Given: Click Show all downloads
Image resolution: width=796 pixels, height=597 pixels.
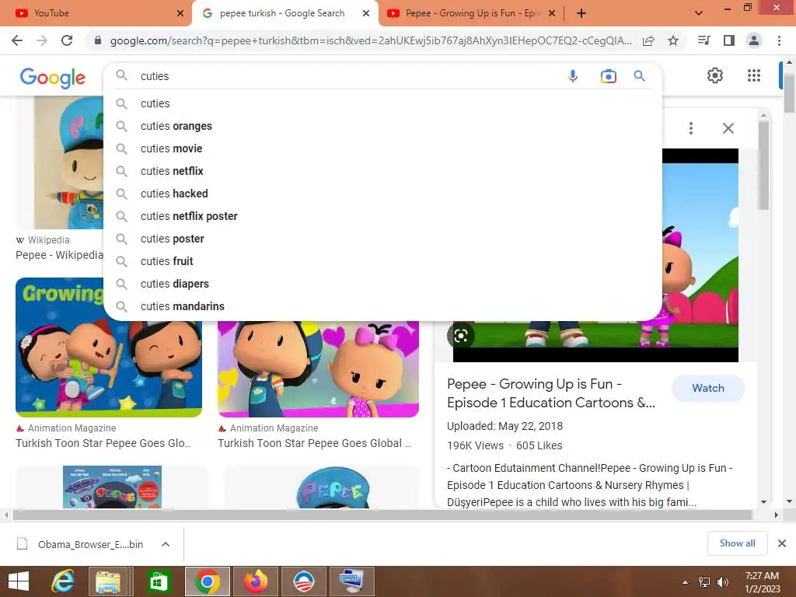Looking at the screenshot, I should 737,543.
